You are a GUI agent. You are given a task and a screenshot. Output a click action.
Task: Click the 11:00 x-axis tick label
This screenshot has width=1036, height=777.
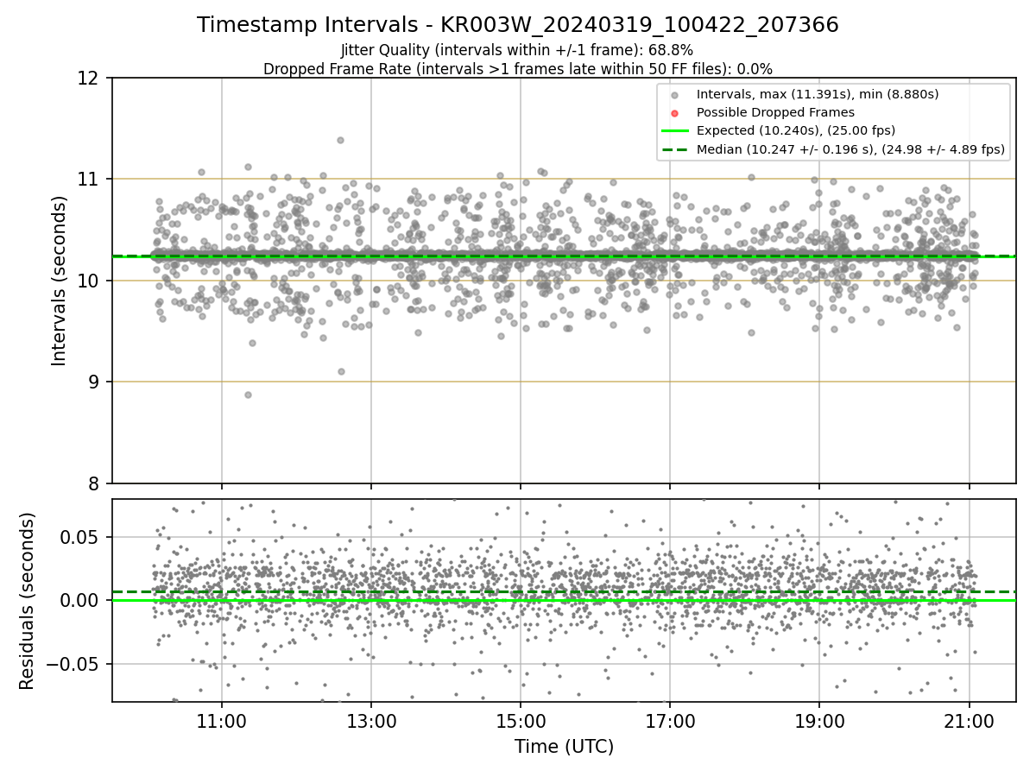pyautogui.click(x=222, y=720)
